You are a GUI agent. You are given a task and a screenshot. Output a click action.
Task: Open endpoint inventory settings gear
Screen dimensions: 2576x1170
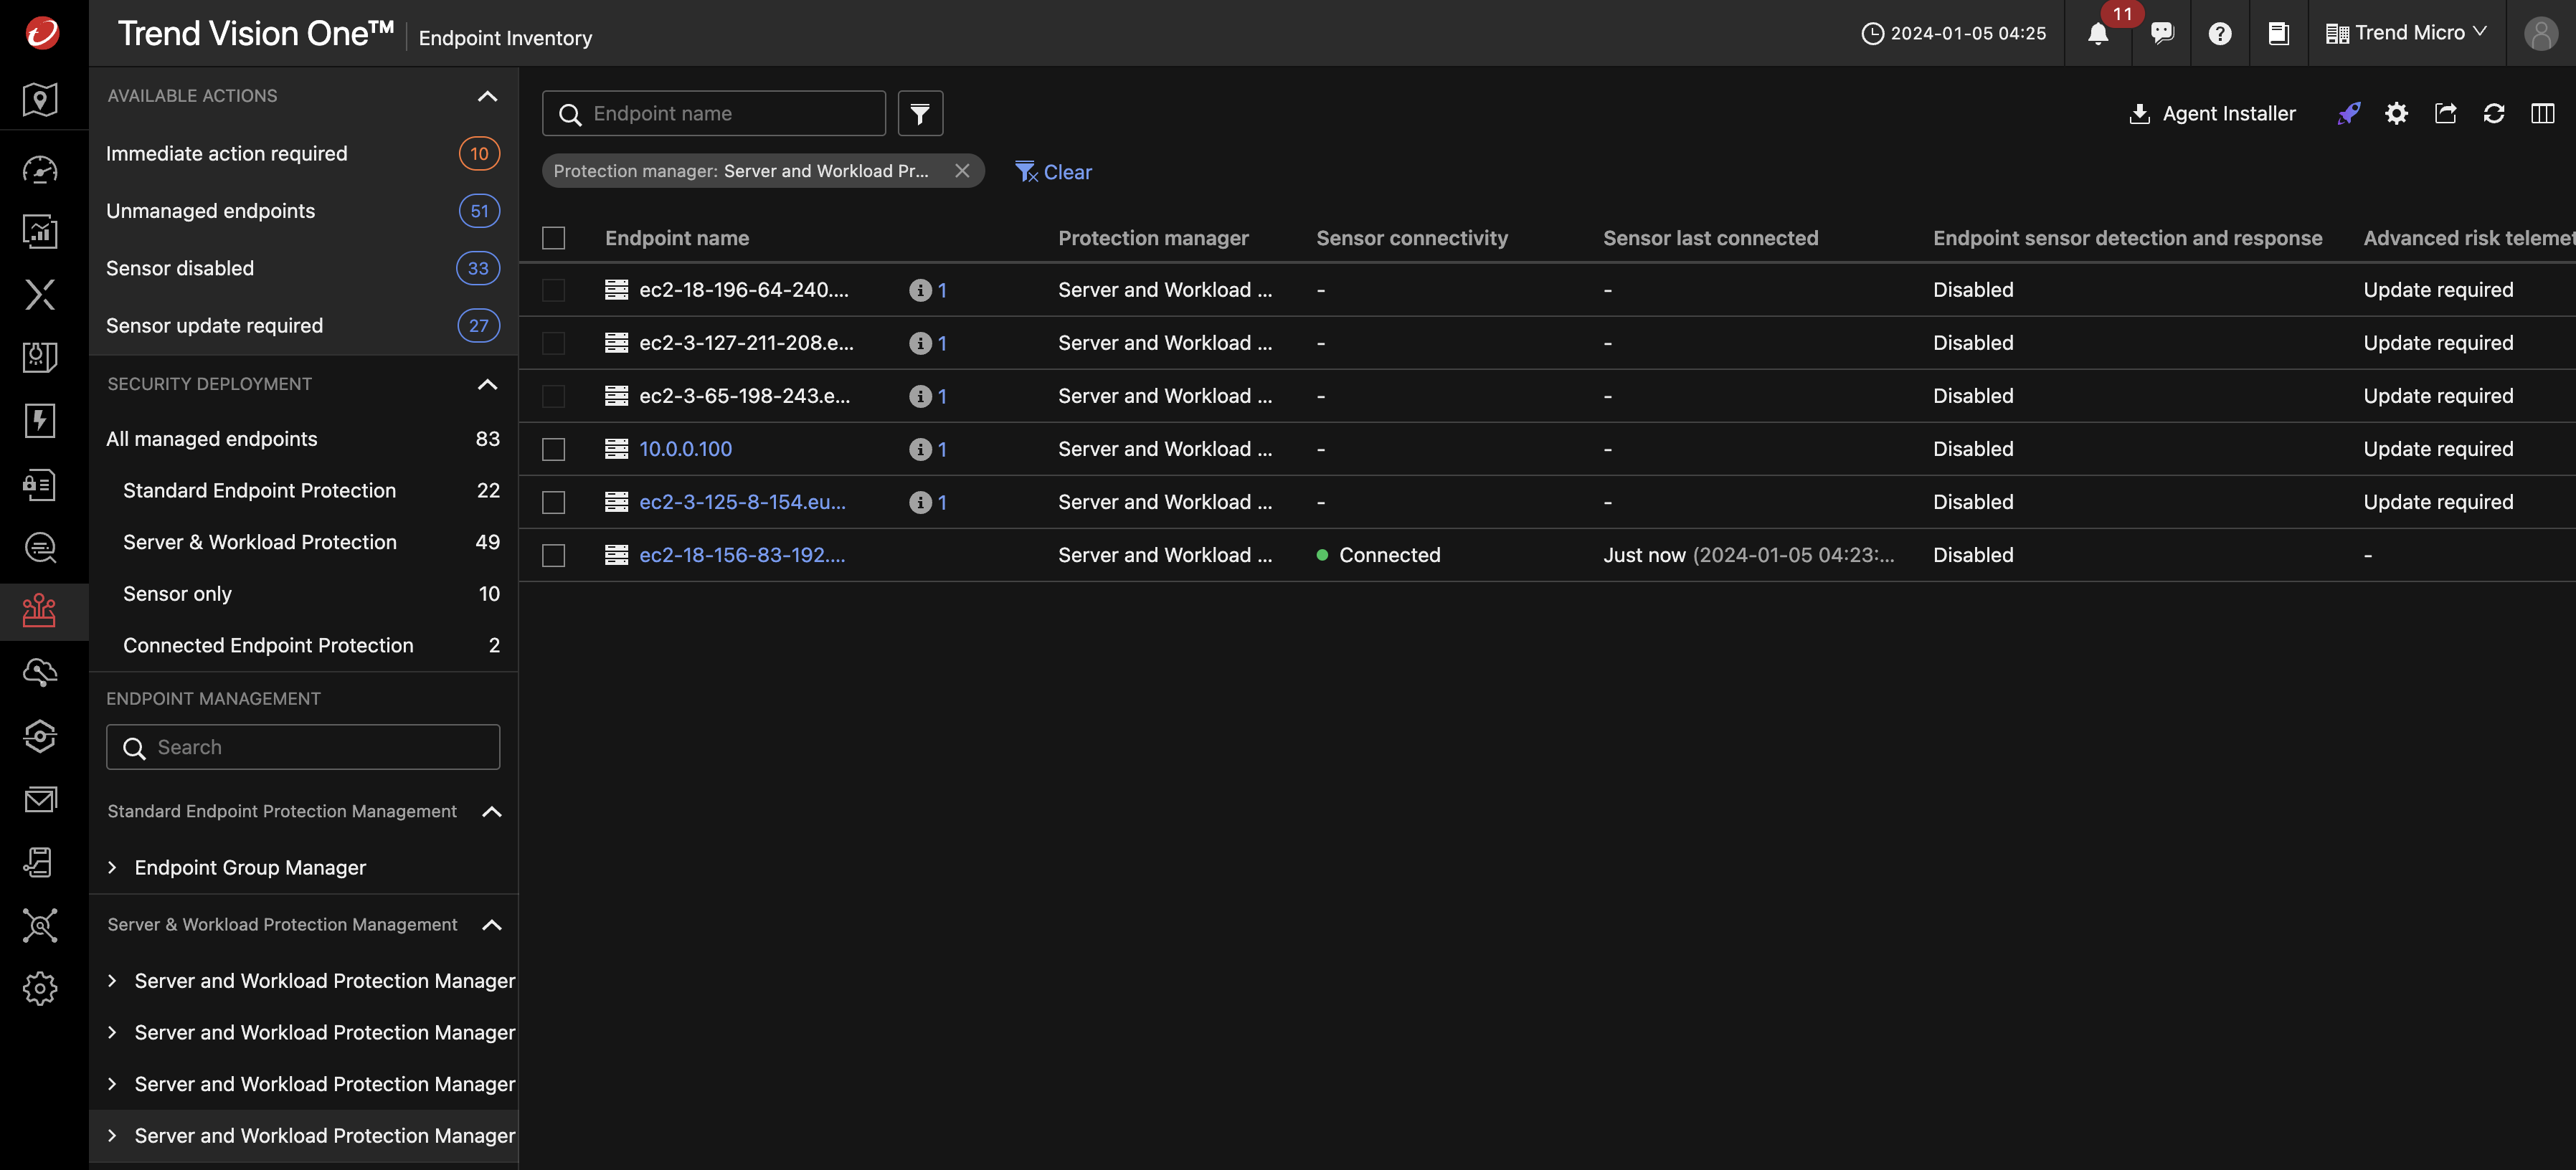pyautogui.click(x=2396, y=113)
